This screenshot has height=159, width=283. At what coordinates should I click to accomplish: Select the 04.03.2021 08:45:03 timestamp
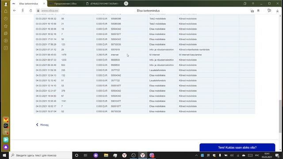(x=46, y=55)
